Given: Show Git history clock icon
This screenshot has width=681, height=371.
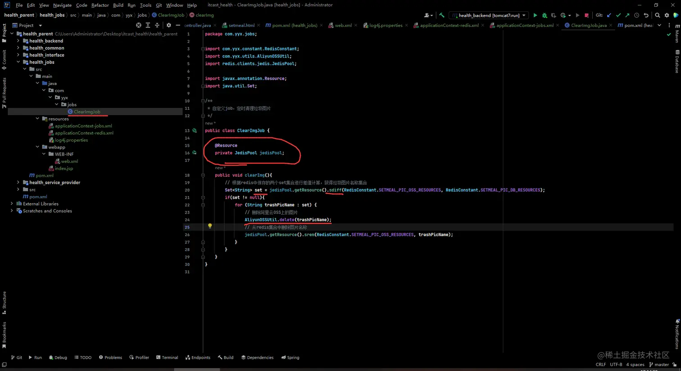Looking at the screenshot, I should coord(637,15).
